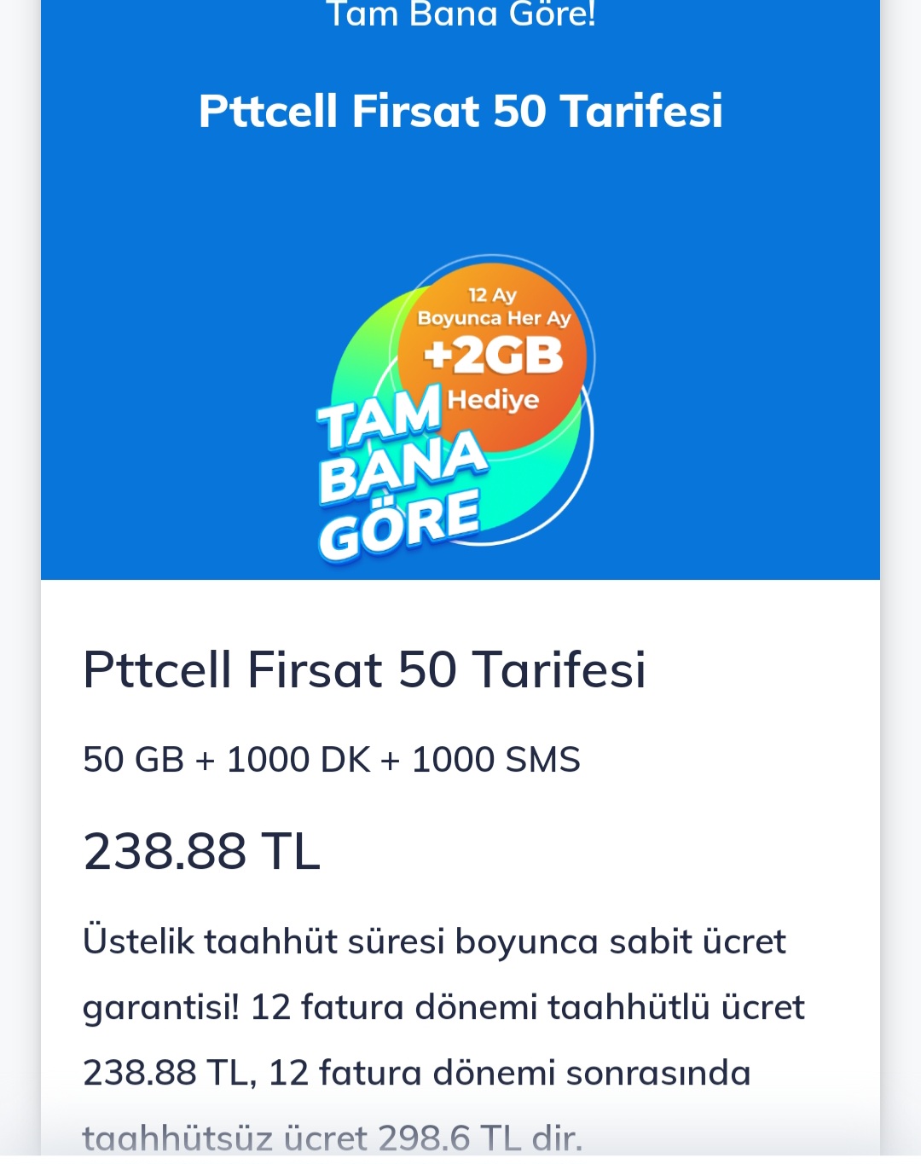Tap the "taahhütsüz ücret 298.6 TL dir." text
Viewport: 921px width, 1164px height.
pos(333,1138)
